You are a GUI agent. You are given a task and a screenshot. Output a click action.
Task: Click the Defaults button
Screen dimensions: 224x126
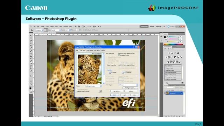(x=131, y=91)
